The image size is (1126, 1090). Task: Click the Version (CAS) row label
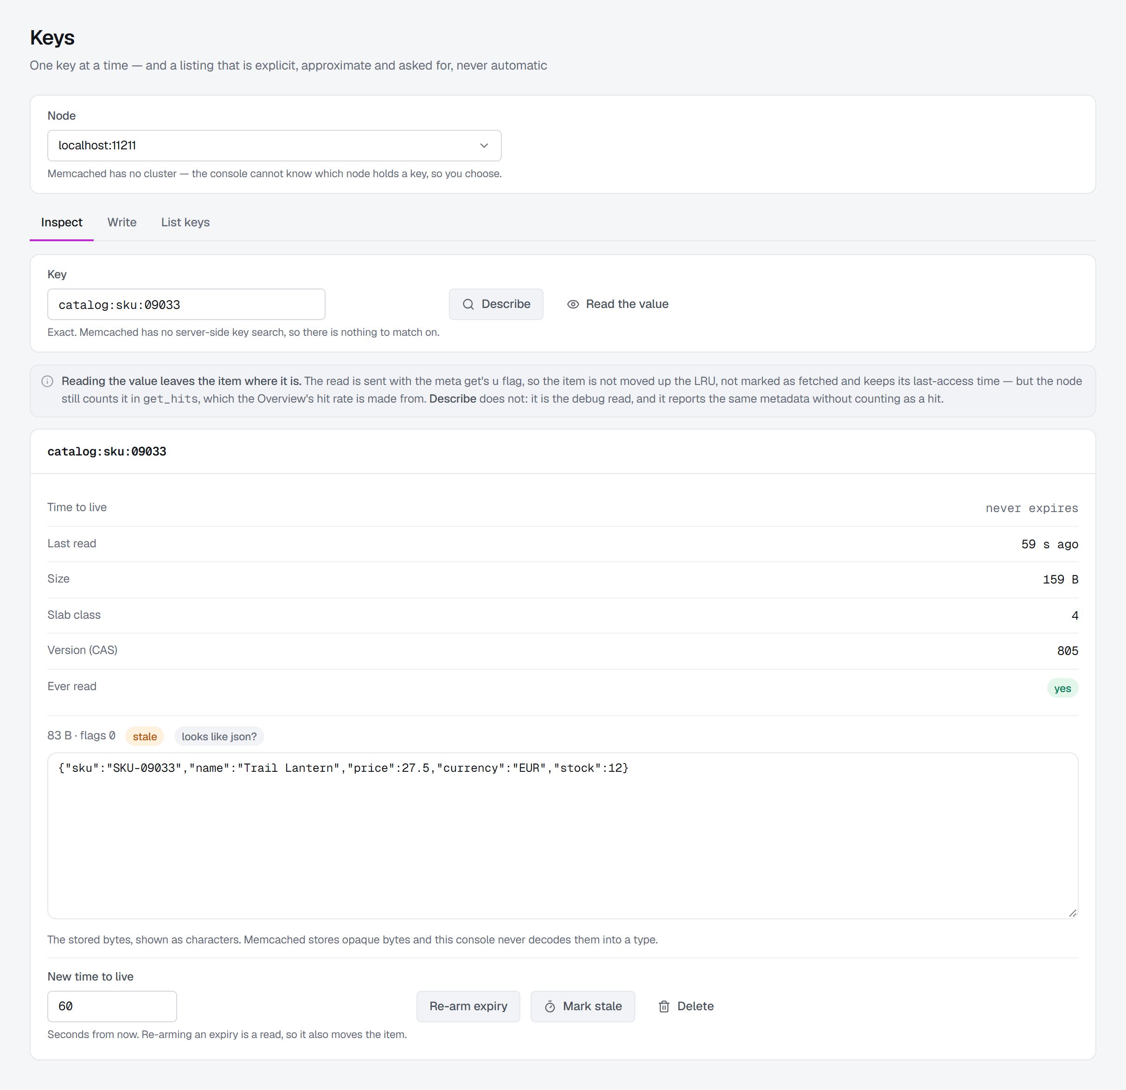(x=82, y=650)
